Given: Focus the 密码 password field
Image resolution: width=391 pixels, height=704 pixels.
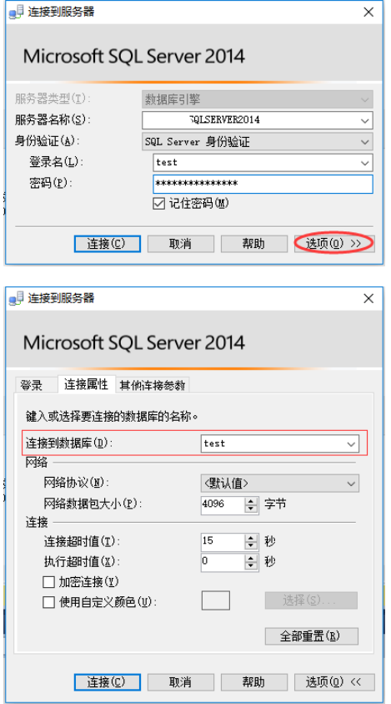Looking at the screenshot, I should coord(263,184).
